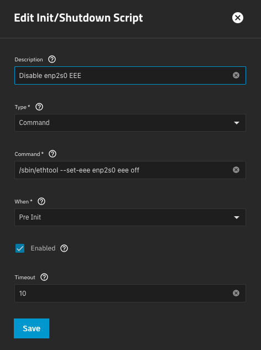
Task: Open help tooltip beside Timeout label
Action: coord(44,277)
